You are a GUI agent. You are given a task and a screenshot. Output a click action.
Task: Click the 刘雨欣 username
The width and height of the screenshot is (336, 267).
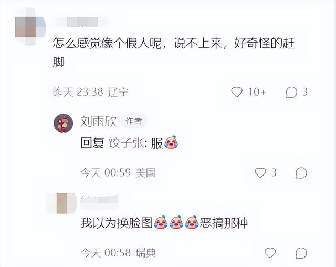point(99,121)
